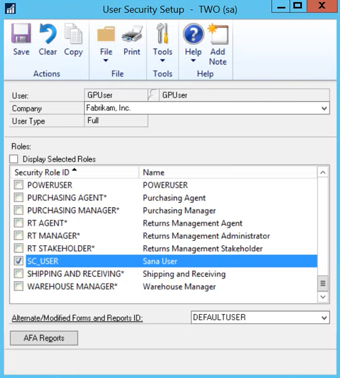Image resolution: width=340 pixels, height=378 pixels.
Task: Tick the WAREHOUSE MANAGER* role checkbox
Action: (x=18, y=286)
